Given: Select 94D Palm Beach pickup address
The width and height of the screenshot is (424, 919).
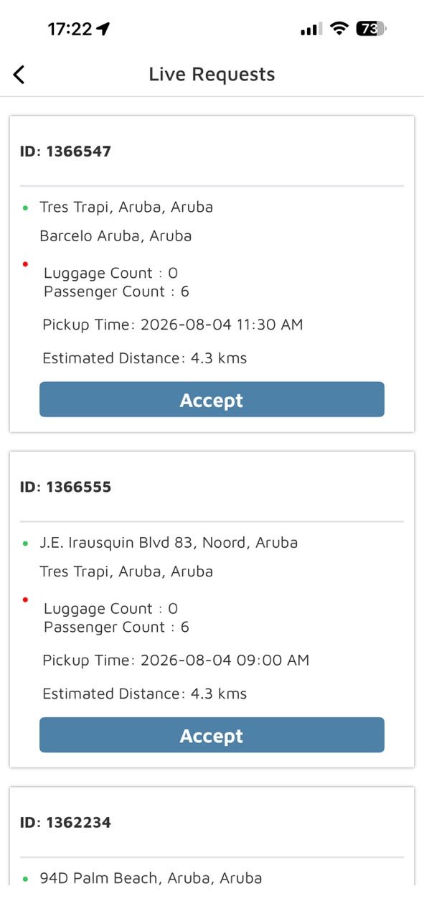Looking at the screenshot, I should click(x=151, y=877).
